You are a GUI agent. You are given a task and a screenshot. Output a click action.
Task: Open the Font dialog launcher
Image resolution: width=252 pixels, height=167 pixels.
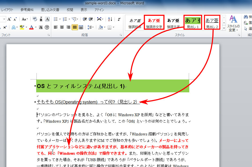tap(49, 35)
